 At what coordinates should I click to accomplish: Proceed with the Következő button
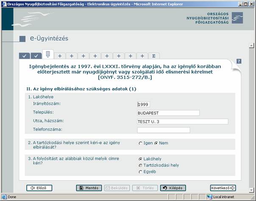click(223, 188)
